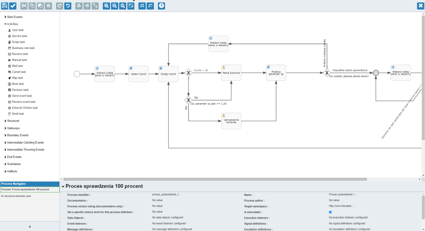Select the Script task palette item

click(x=17, y=42)
